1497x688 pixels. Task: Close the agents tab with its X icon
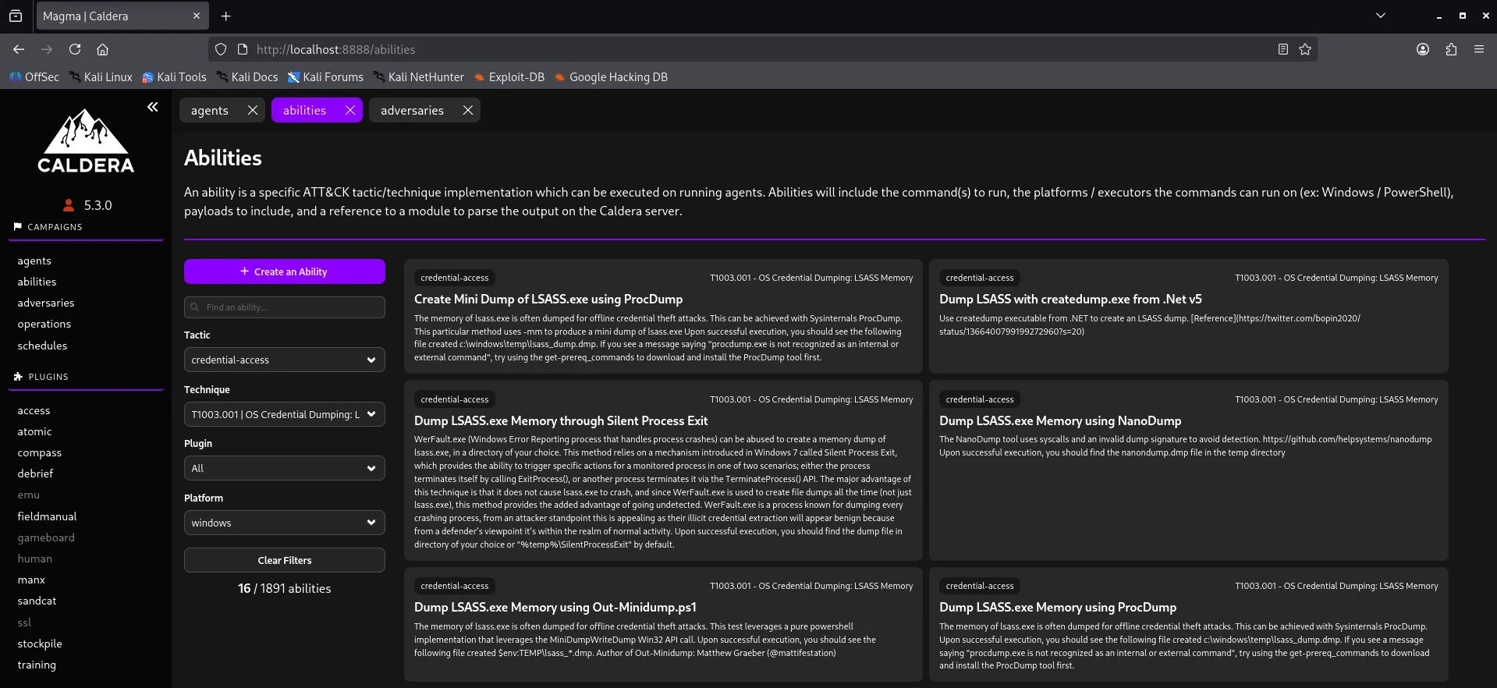click(x=252, y=110)
